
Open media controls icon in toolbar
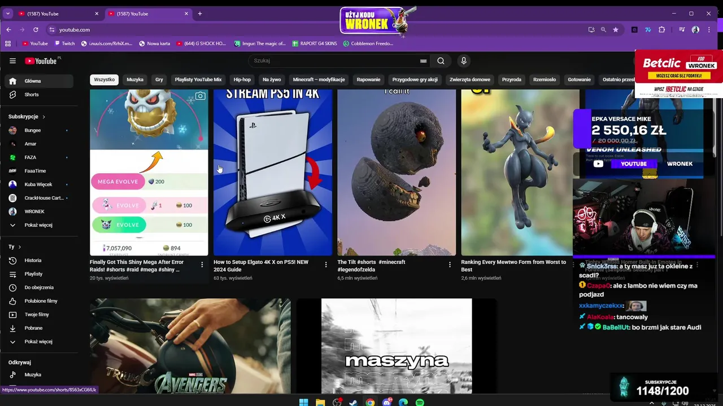[x=682, y=29]
